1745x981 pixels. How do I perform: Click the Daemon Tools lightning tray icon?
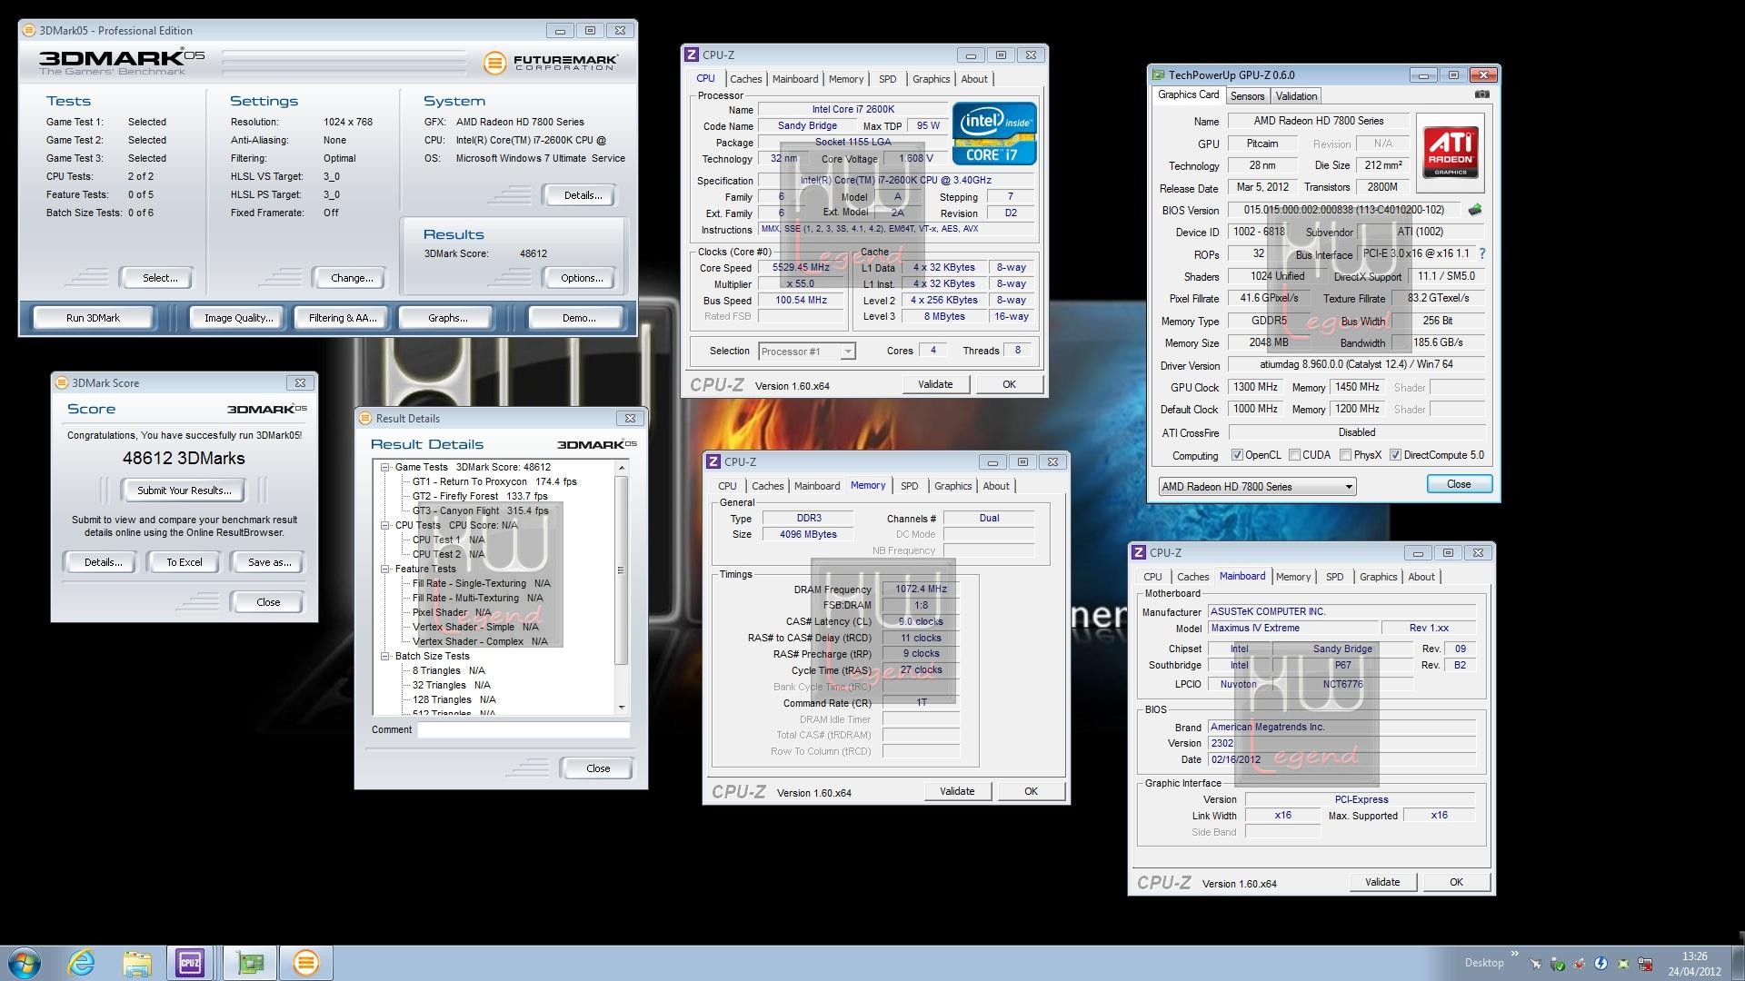[x=1600, y=964]
